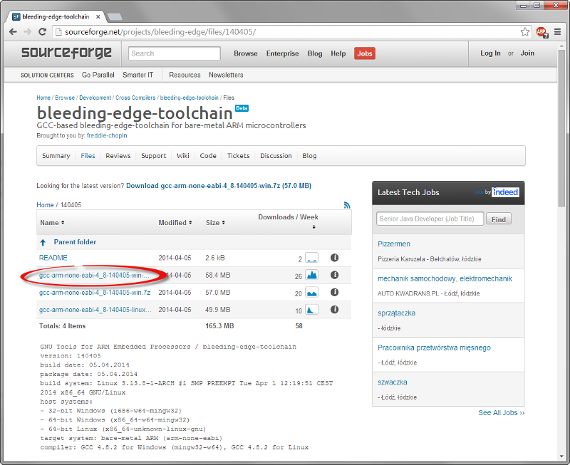Open the Pizzermen job listing
570x465 pixels.
[x=394, y=244]
